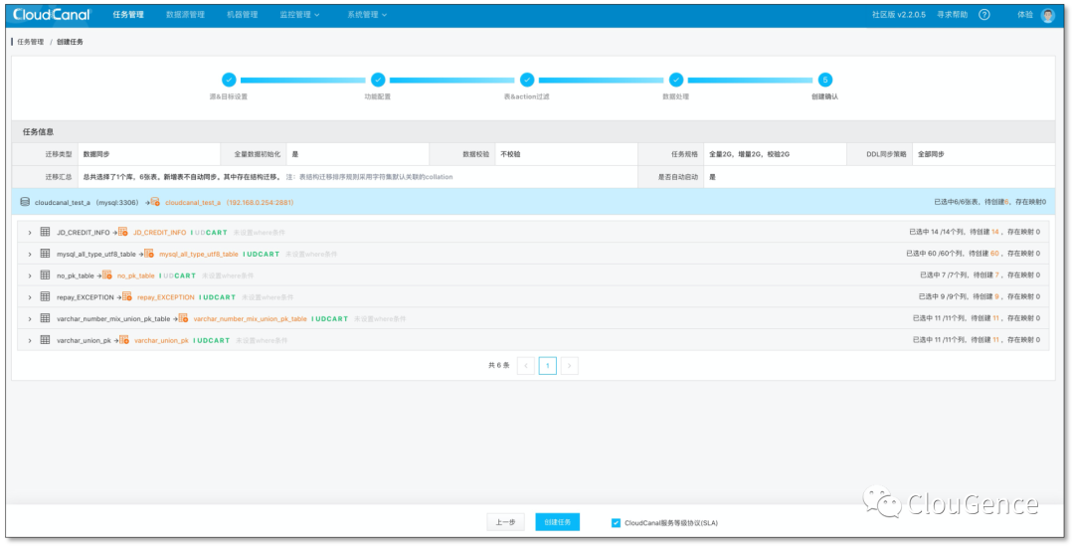Click the 创建任务 button
The width and height of the screenshot is (1074, 549).
click(x=558, y=522)
